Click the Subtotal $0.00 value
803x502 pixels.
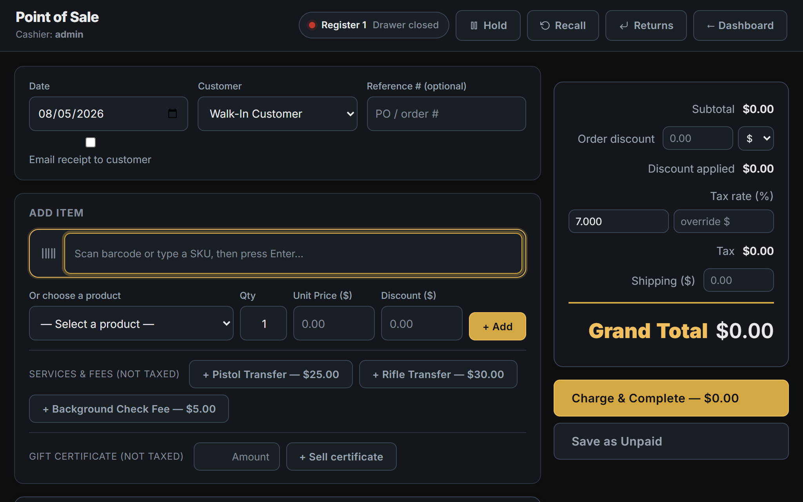pos(758,109)
